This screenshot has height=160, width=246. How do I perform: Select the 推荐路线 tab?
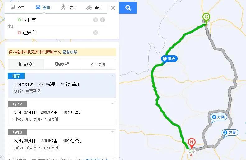(x=26, y=64)
